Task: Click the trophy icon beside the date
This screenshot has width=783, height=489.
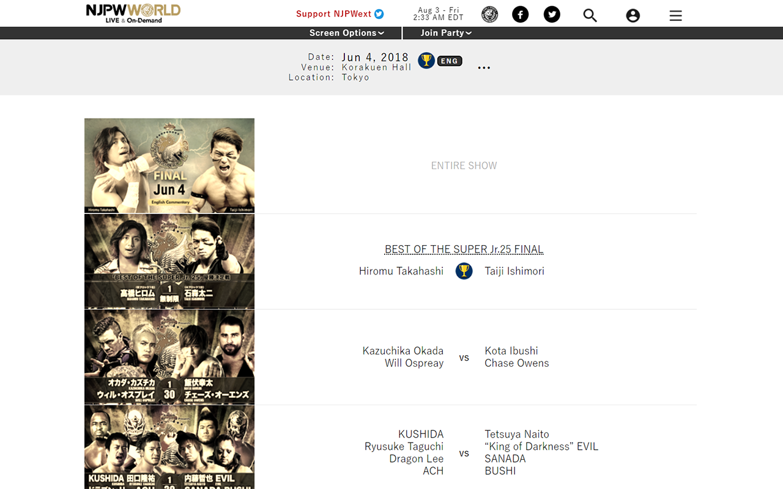Action: pos(426,61)
